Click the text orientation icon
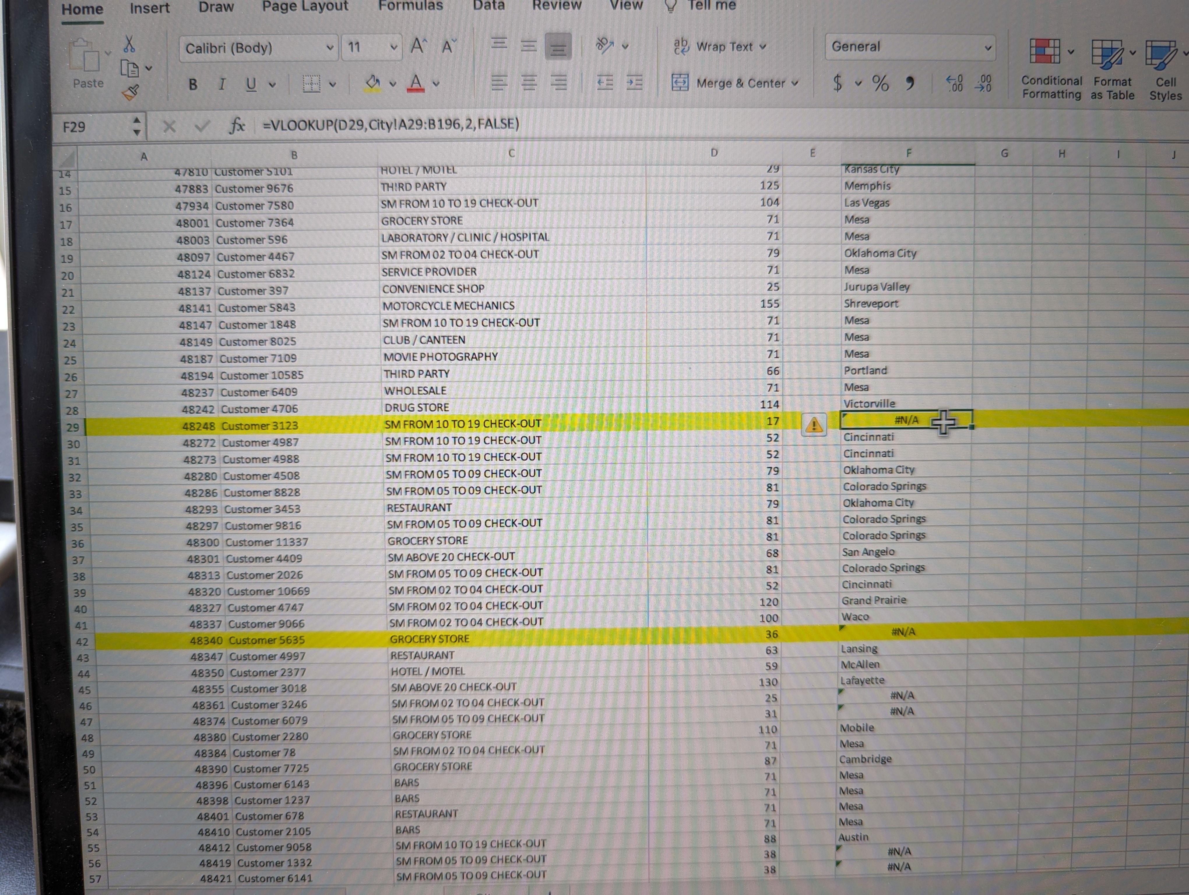1189x895 pixels. click(x=605, y=46)
